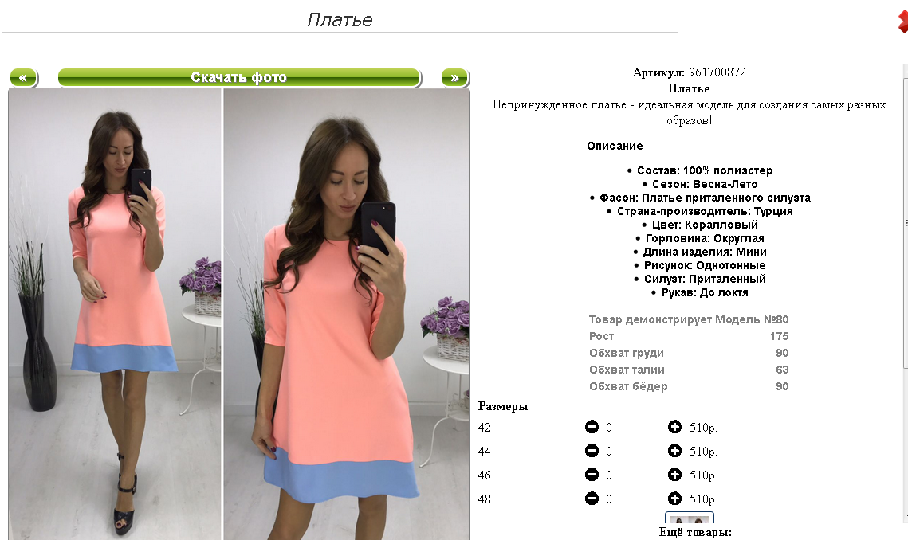Viewport: 908px width, 540px height.
Task: Open related product thumbnail above Ещё товары
Action: tap(689, 518)
